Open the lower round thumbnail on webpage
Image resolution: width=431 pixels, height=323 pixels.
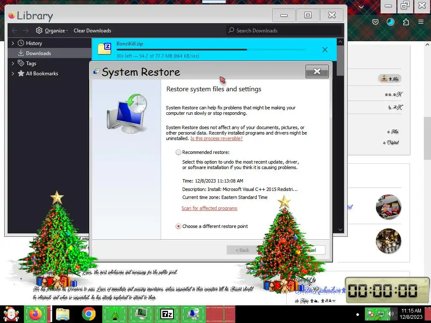388,241
